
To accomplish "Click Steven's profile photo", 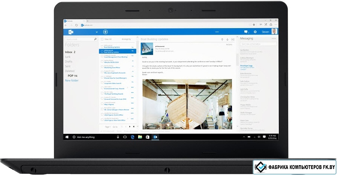I will click(274, 31).
